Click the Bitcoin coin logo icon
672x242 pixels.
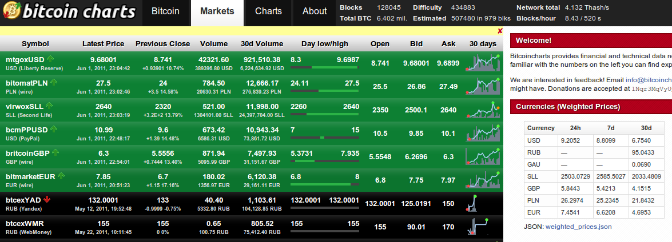(x=11, y=11)
